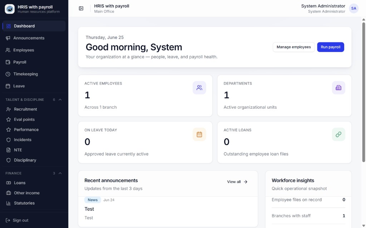The image size is (366, 228).
Task: Click the "Good morning, System" heading
Action: [x=134, y=47]
